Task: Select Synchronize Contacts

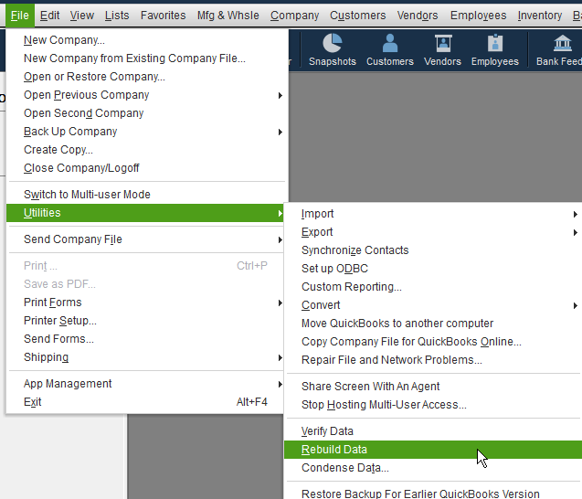Action: point(433,250)
